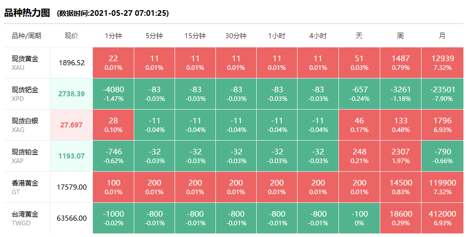Select the 现货钯金 XPD row label
This screenshot has width=467, height=237.
pyautogui.click(x=25, y=93)
